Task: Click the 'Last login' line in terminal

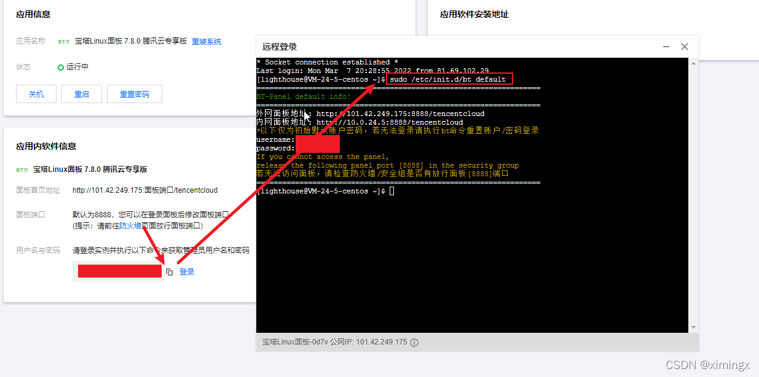Action: pos(372,71)
